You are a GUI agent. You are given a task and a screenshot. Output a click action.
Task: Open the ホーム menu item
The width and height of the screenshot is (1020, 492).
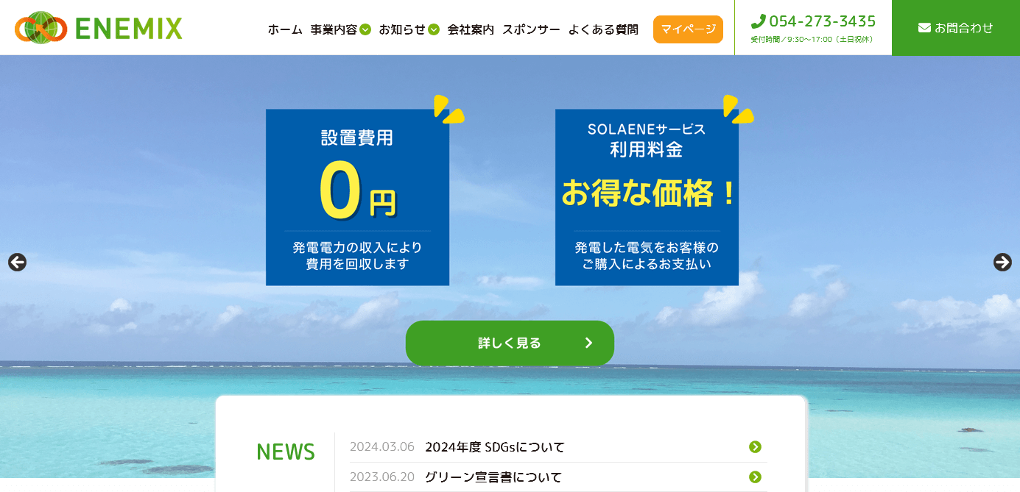(285, 30)
